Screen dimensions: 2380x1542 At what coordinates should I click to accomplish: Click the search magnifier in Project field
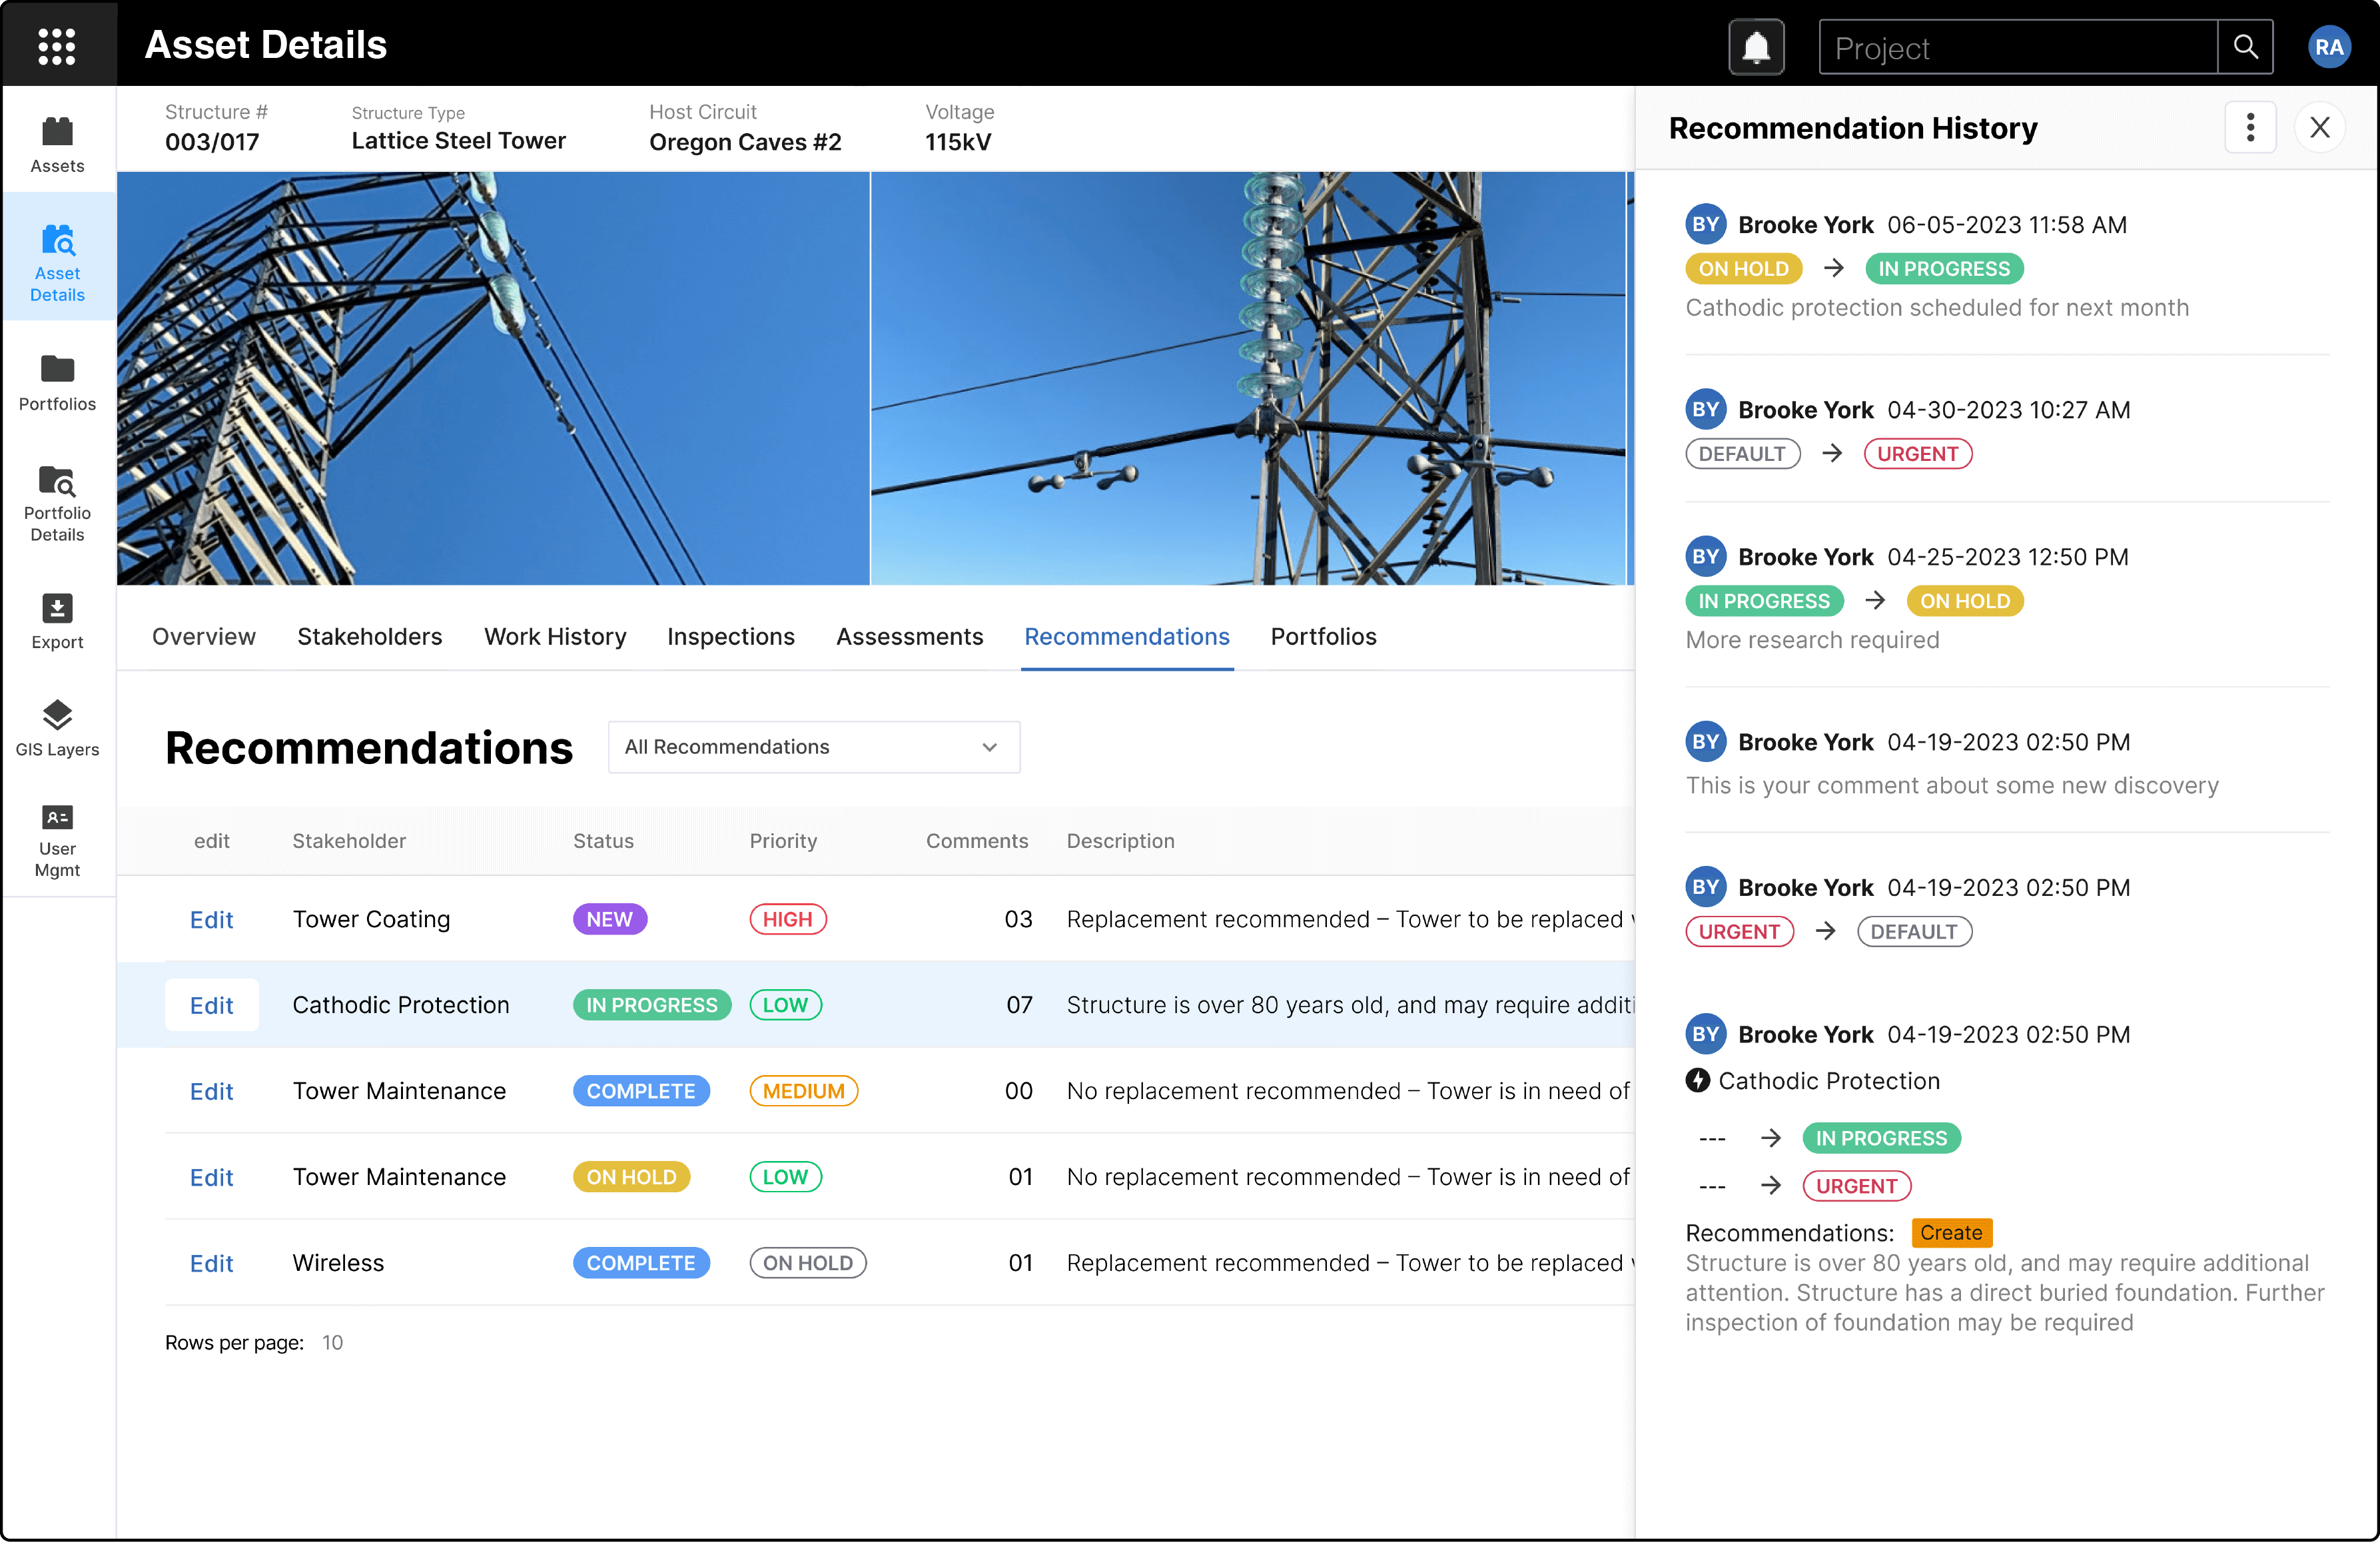pos(2246,46)
